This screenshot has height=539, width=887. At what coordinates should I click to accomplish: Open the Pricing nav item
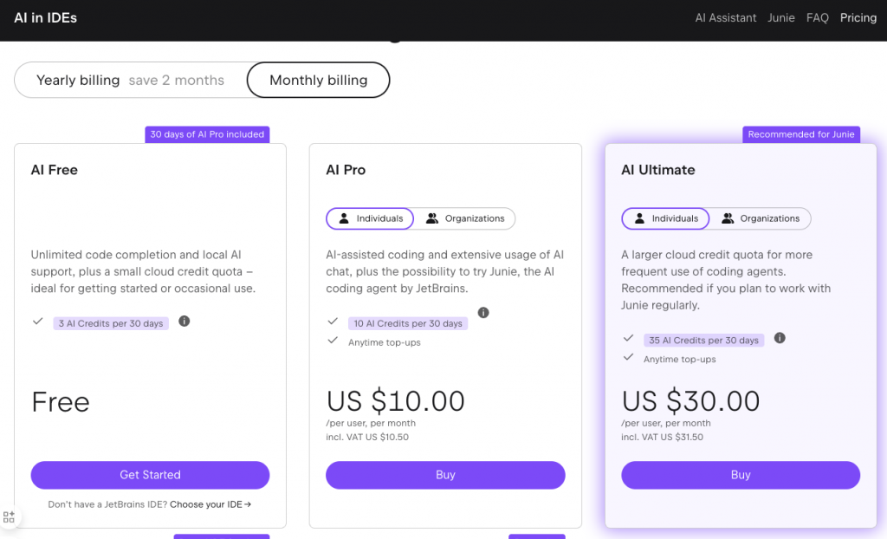point(858,18)
